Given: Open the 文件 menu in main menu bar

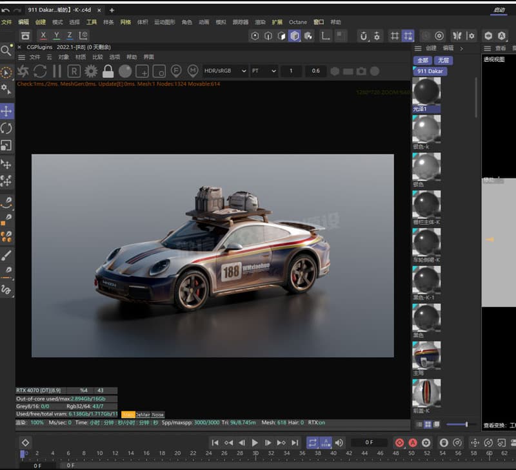Looking at the screenshot, I should pyautogui.click(x=6, y=22).
